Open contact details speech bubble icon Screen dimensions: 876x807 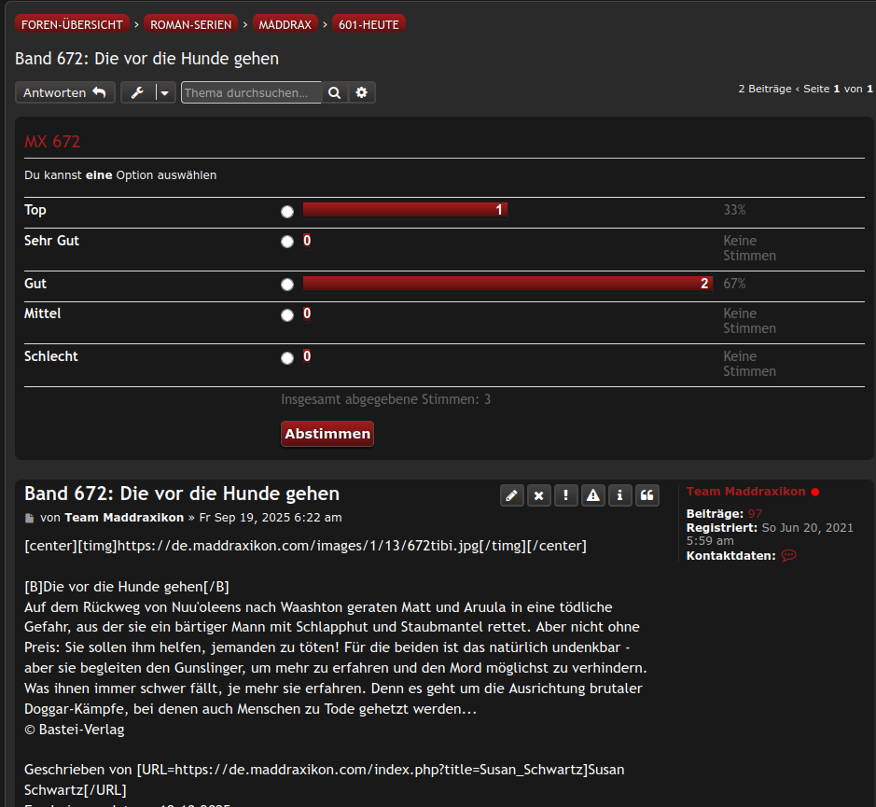(x=788, y=555)
